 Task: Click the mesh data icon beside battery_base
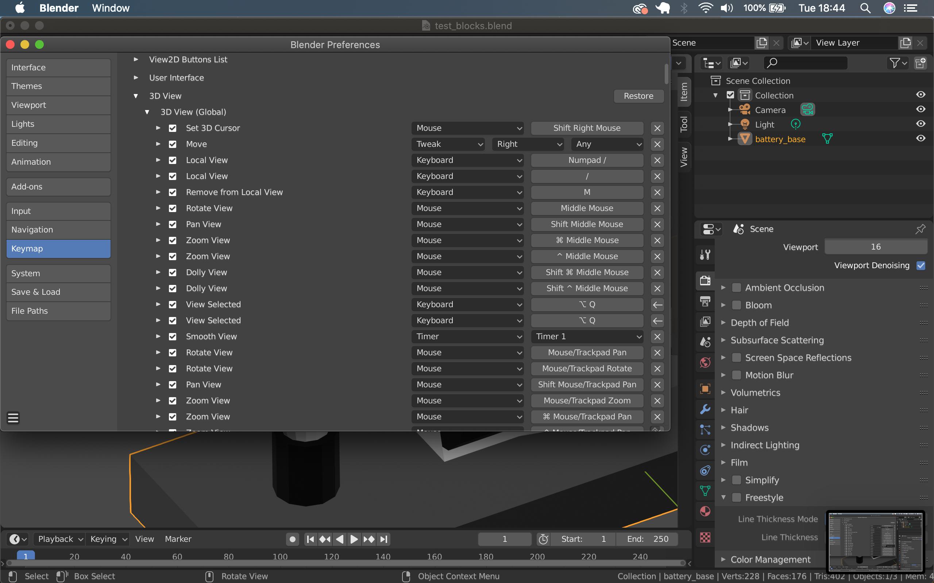pyautogui.click(x=827, y=138)
